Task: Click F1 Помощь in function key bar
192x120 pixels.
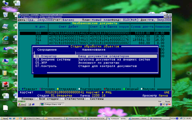Action: (26, 99)
